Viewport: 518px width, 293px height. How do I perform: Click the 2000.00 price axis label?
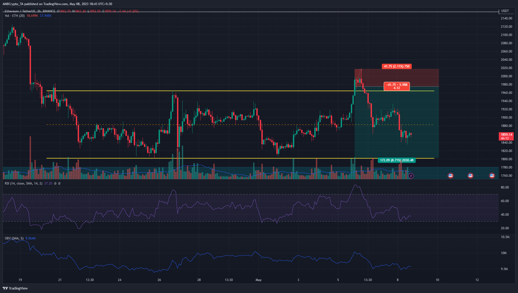507,76
